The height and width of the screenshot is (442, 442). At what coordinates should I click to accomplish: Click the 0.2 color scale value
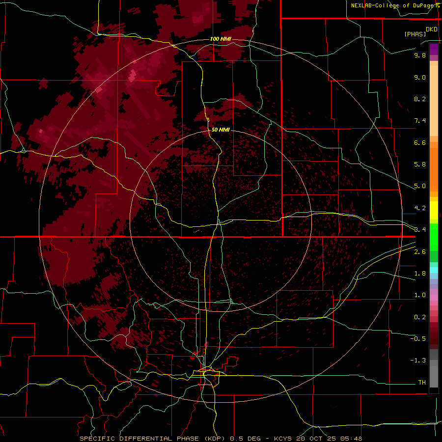(420, 317)
